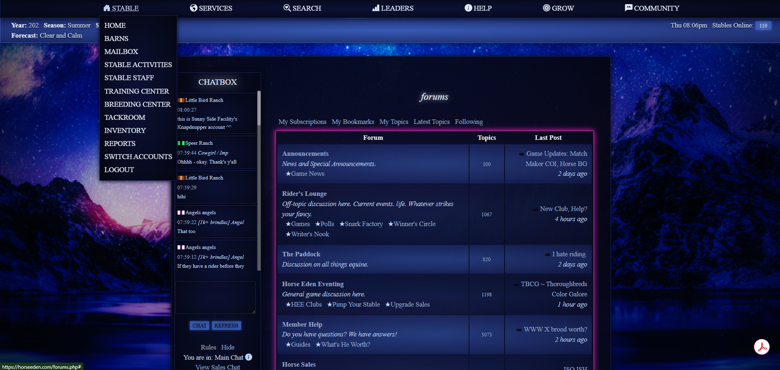This screenshot has height=370, width=780.
Task: Click the arrow icon before WWW X brood worth?
Action: point(519,330)
